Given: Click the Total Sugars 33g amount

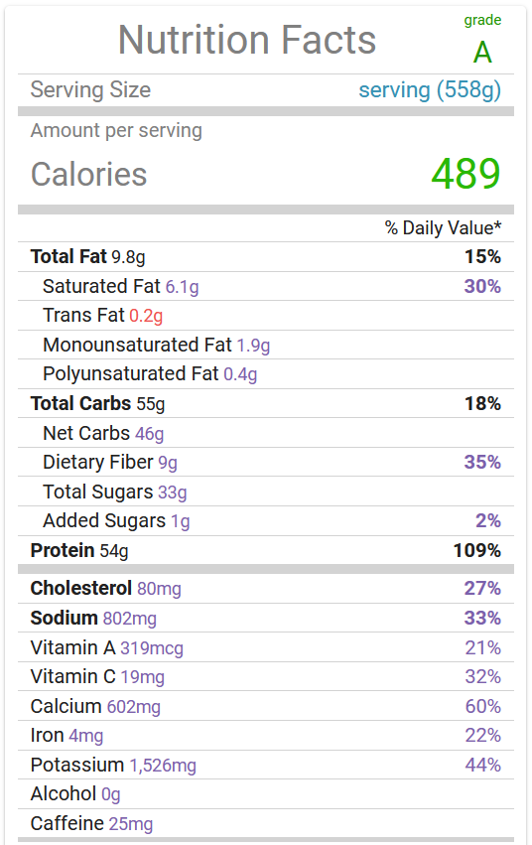Looking at the screenshot, I should click(x=173, y=493).
